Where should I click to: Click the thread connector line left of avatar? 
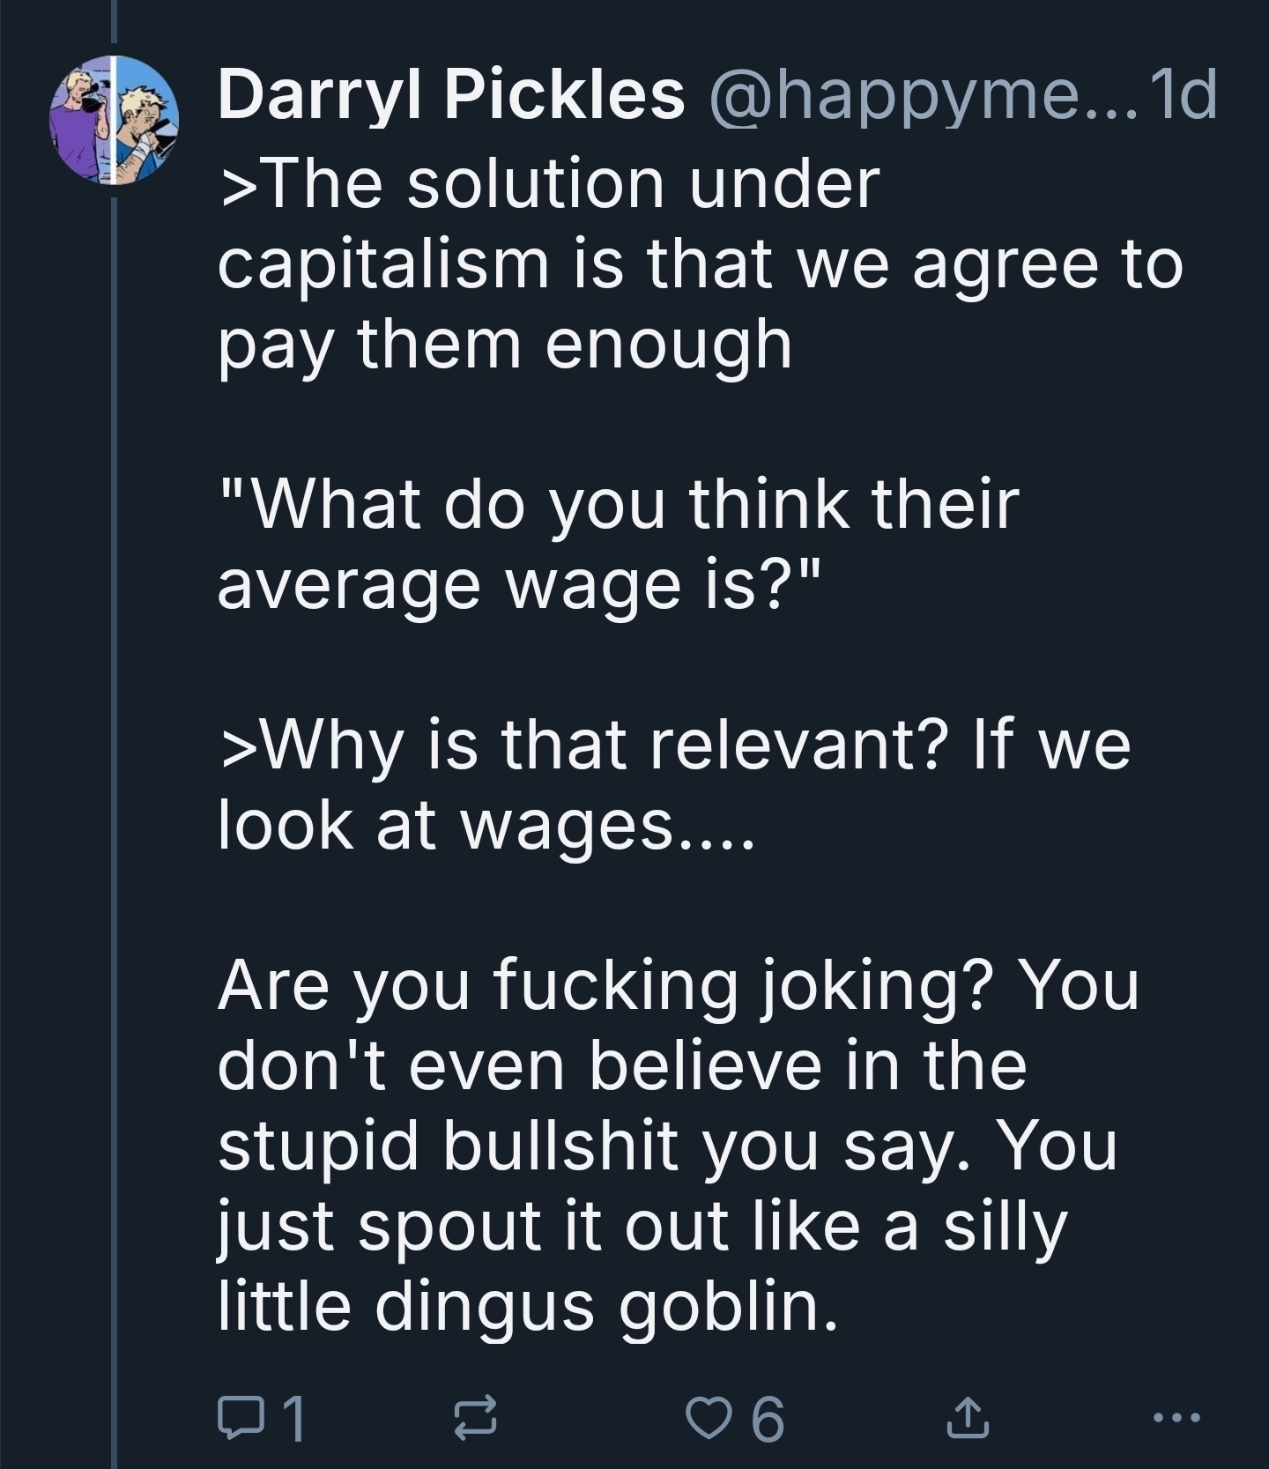[x=114, y=793]
